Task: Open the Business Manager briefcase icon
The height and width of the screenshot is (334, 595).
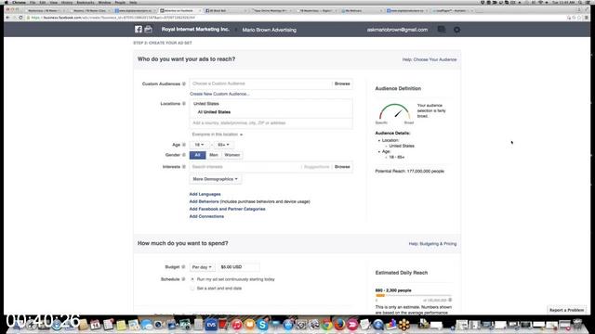Action: (149, 29)
